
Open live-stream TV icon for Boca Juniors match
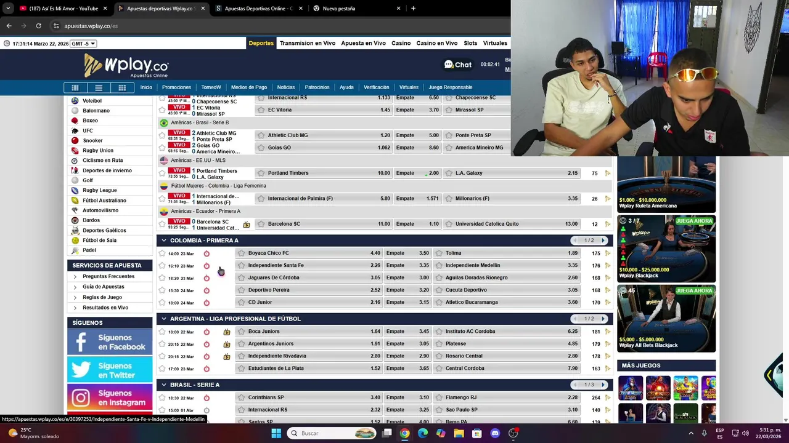point(227,332)
